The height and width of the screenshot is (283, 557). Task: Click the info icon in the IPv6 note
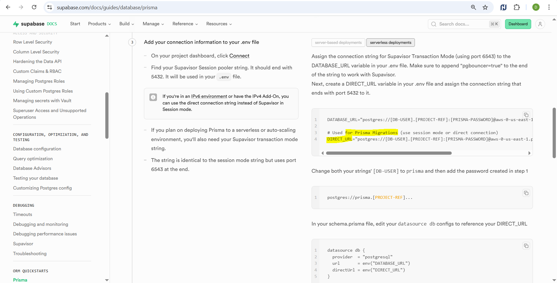pos(153,97)
